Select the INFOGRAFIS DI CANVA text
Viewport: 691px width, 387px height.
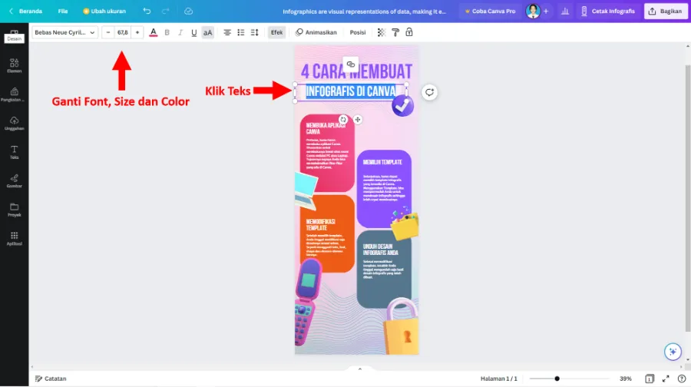(x=351, y=91)
